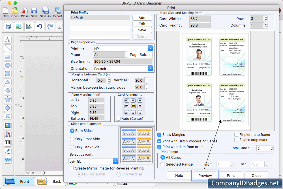283x189 pixels.
Task: Switch to the Front card tab
Action: pyautogui.click(x=18, y=181)
